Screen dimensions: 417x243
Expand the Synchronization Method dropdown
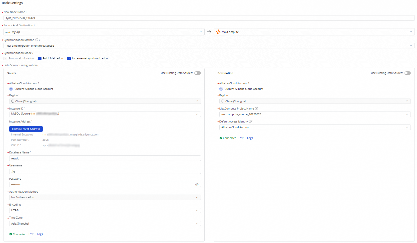(x=209, y=46)
